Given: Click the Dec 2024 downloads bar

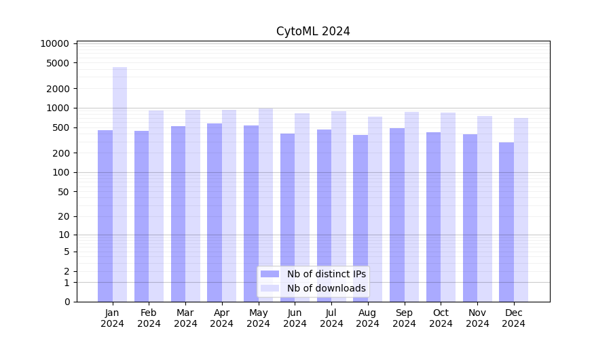Looking at the screenshot, I should [521, 210].
